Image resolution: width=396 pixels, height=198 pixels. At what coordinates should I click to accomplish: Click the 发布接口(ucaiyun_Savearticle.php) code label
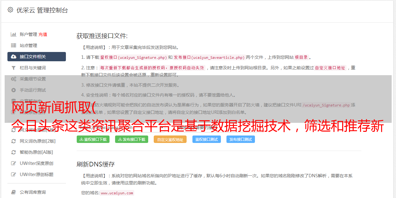point(209,57)
